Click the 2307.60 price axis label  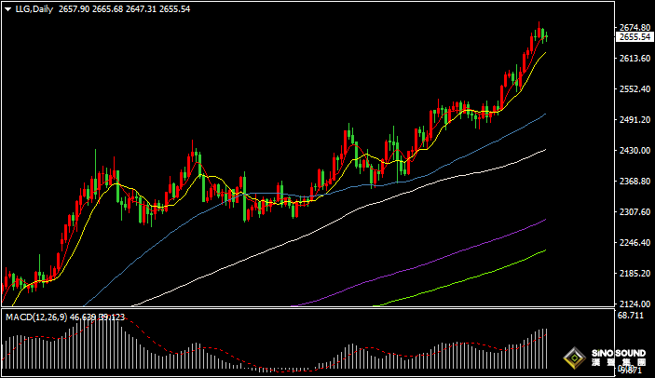(x=634, y=212)
